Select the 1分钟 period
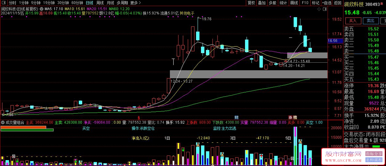 coord(24,3)
